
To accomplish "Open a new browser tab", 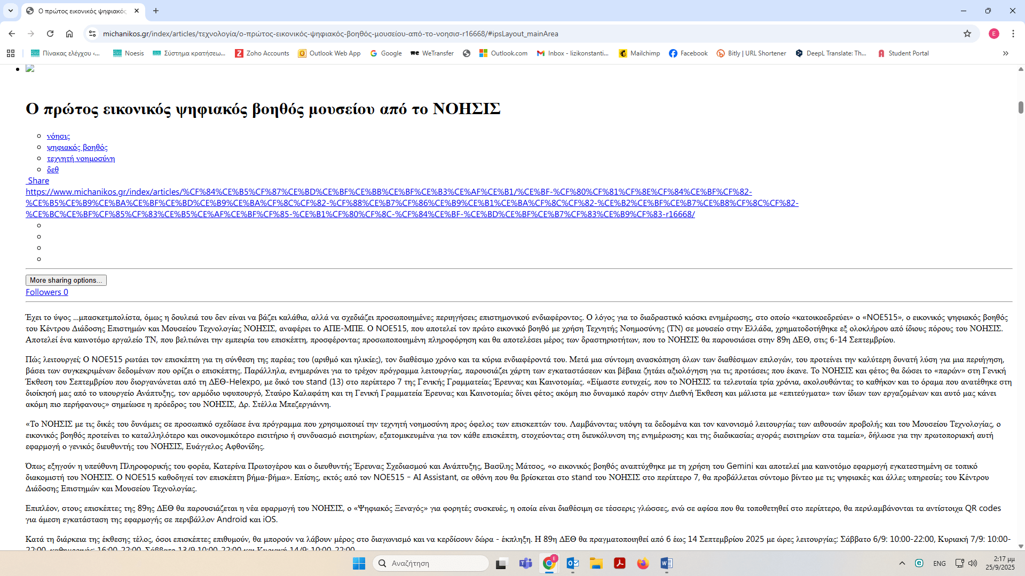I will [155, 11].
